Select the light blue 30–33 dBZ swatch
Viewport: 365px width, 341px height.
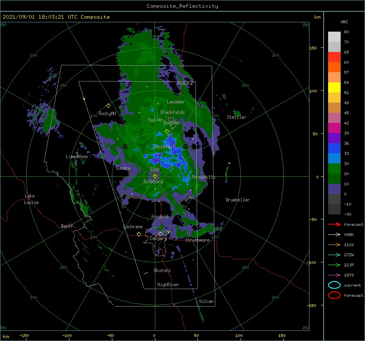tap(334, 159)
